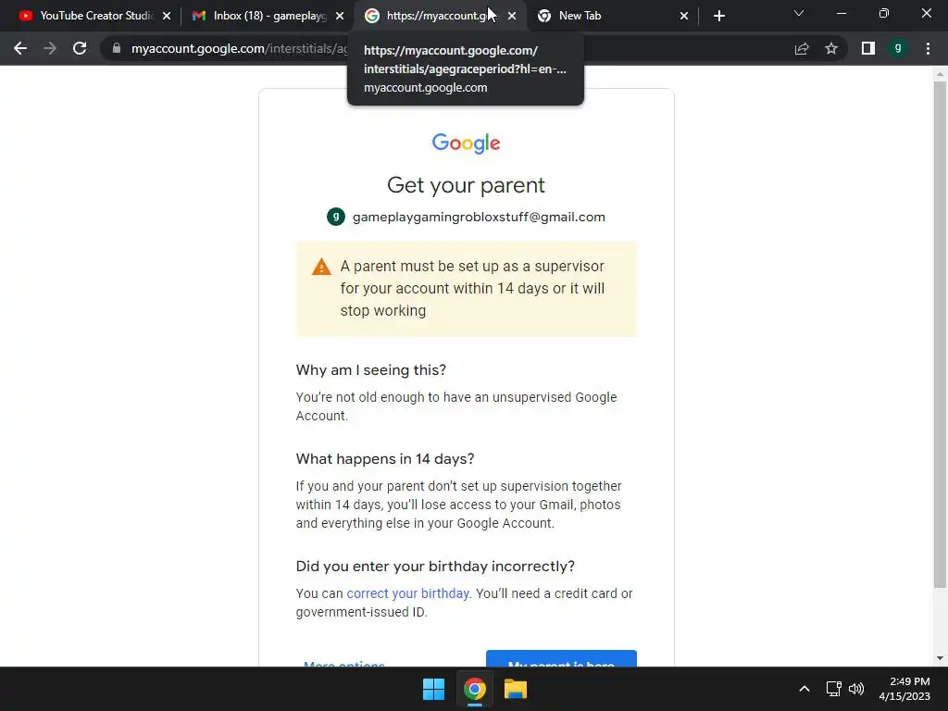View site info via the lock icon
Image resolution: width=948 pixels, height=711 pixels.
point(117,48)
